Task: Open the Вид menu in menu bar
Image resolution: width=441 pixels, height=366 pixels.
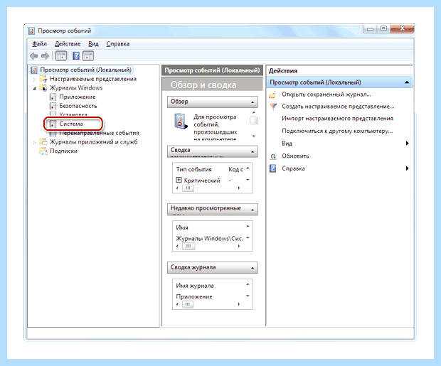Action: 93,44
